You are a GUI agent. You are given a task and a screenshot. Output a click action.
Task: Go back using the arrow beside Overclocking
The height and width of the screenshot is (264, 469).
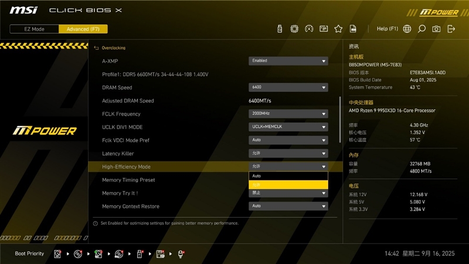tap(96, 48)
